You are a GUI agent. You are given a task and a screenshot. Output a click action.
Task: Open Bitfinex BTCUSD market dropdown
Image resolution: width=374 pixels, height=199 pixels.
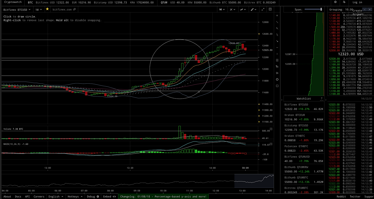tap(17, 10)
